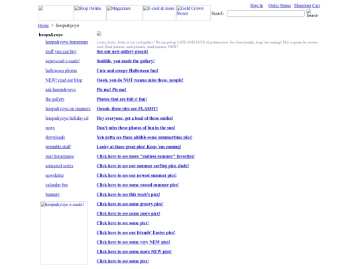Open some more NEW pics link
The height and width of the screenshot is (269, 358).
pos(134,252)
